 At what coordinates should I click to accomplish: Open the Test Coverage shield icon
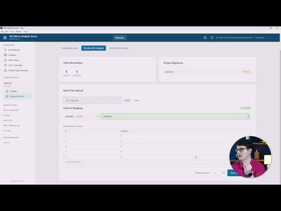(x=5, y=65)
